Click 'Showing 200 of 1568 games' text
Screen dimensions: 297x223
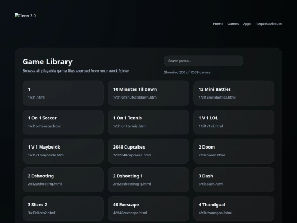coord(187,72)
